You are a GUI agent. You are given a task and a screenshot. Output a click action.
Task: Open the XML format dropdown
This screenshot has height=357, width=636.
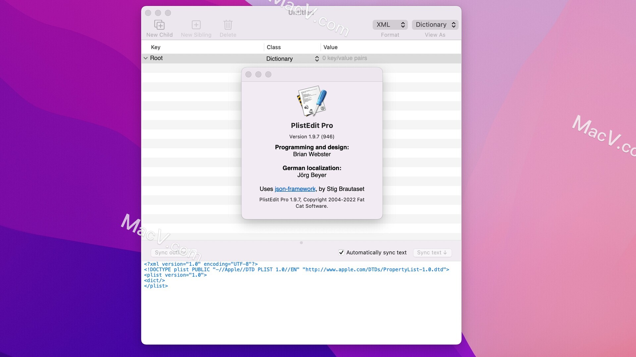390,25
